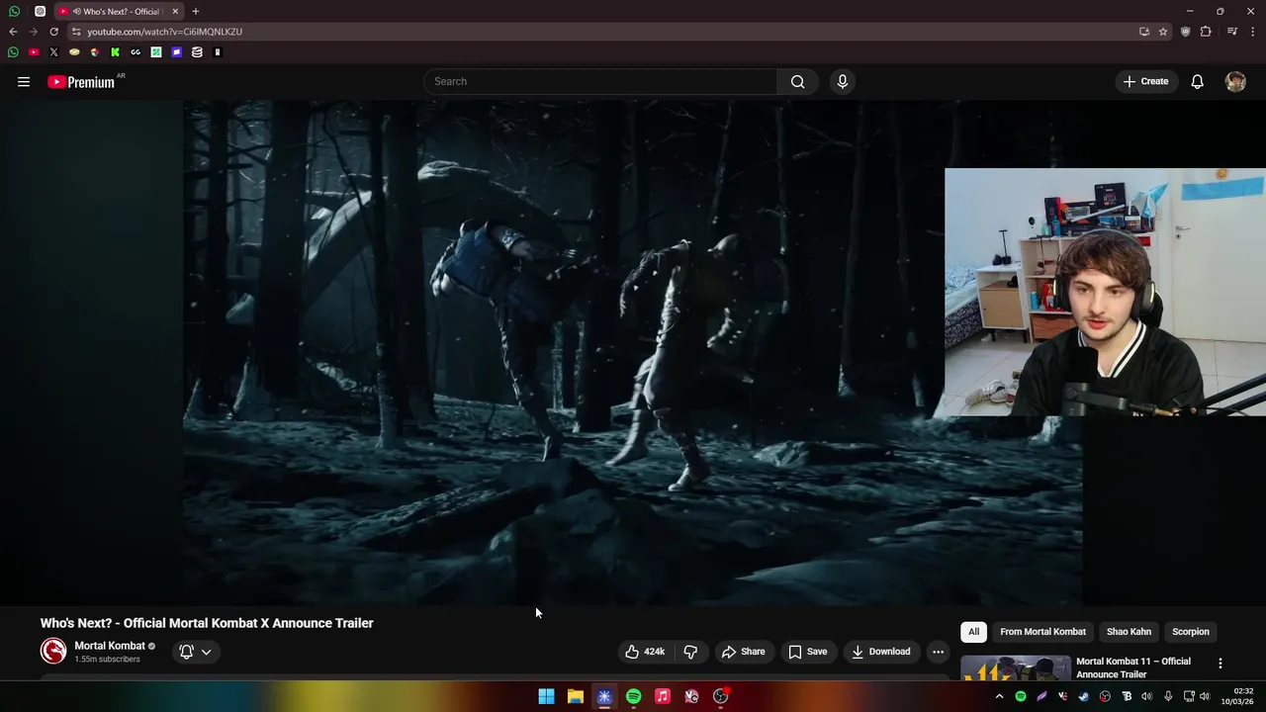Open YouTube guide hamburger menu
Viewport: 1266px width, 712px height.
click(x=24, y=82)
